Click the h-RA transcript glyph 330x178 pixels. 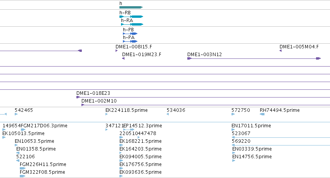132,24
